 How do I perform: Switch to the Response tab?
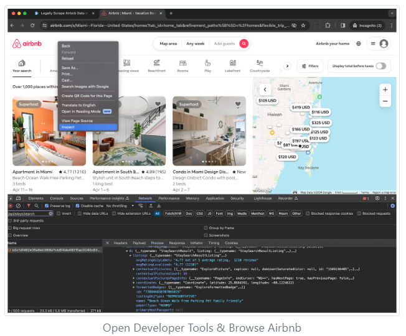coord(177,243)
